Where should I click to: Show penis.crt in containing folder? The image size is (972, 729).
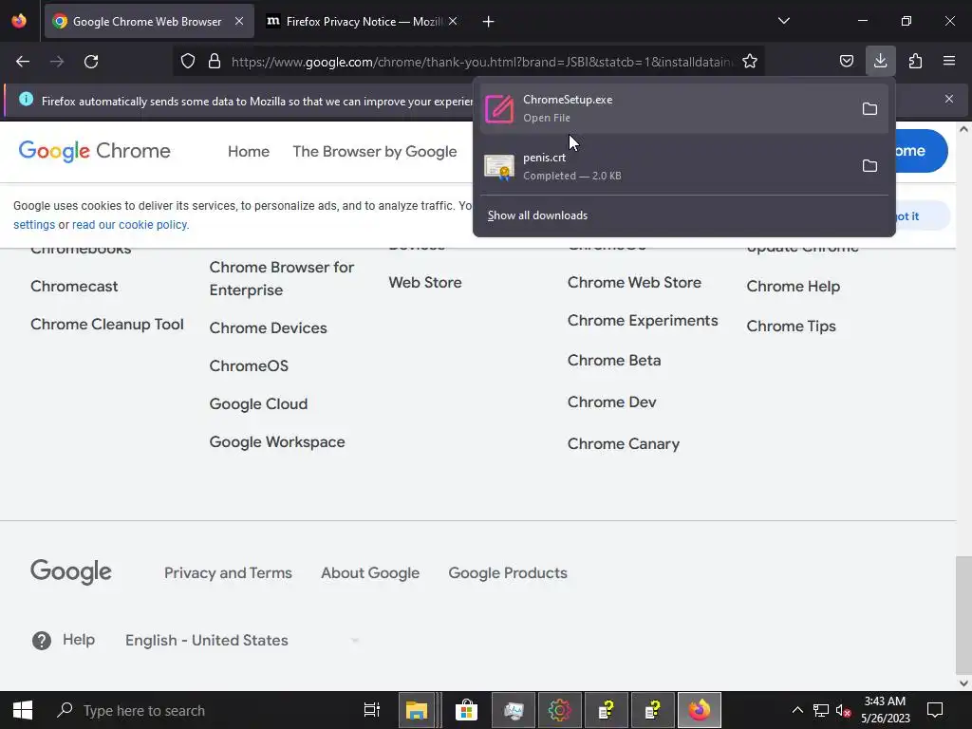[x=869, y=165]
